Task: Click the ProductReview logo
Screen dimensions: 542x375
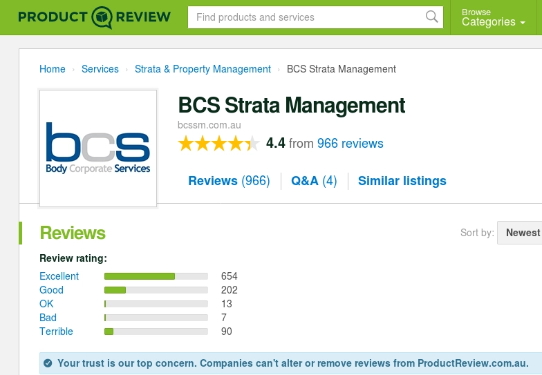Action: 94,17
